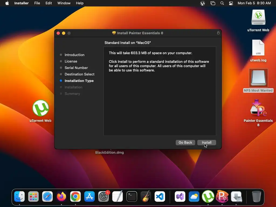Image resolution: width=276 pixels, height=207 pixels.
Task: Click the dimmed Summary step
Action: click(x=72, y=94)
